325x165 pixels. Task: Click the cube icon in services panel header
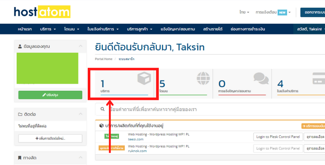click(x=101, y=126)
